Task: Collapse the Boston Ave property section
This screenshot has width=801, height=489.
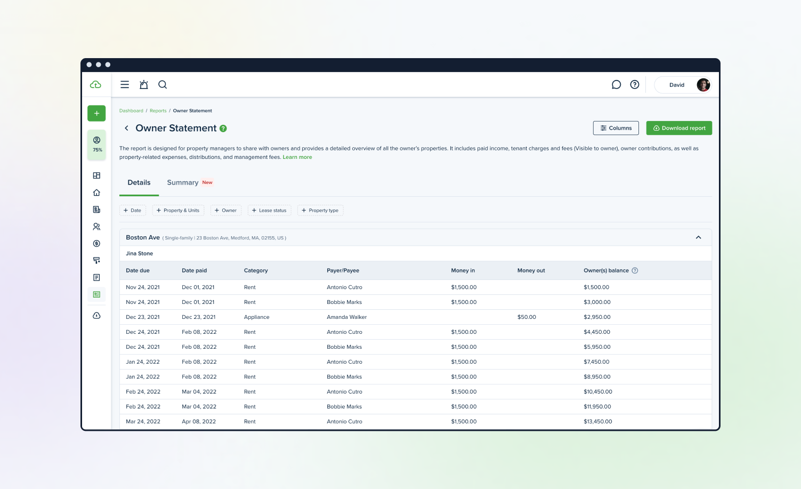Action: 698,237
